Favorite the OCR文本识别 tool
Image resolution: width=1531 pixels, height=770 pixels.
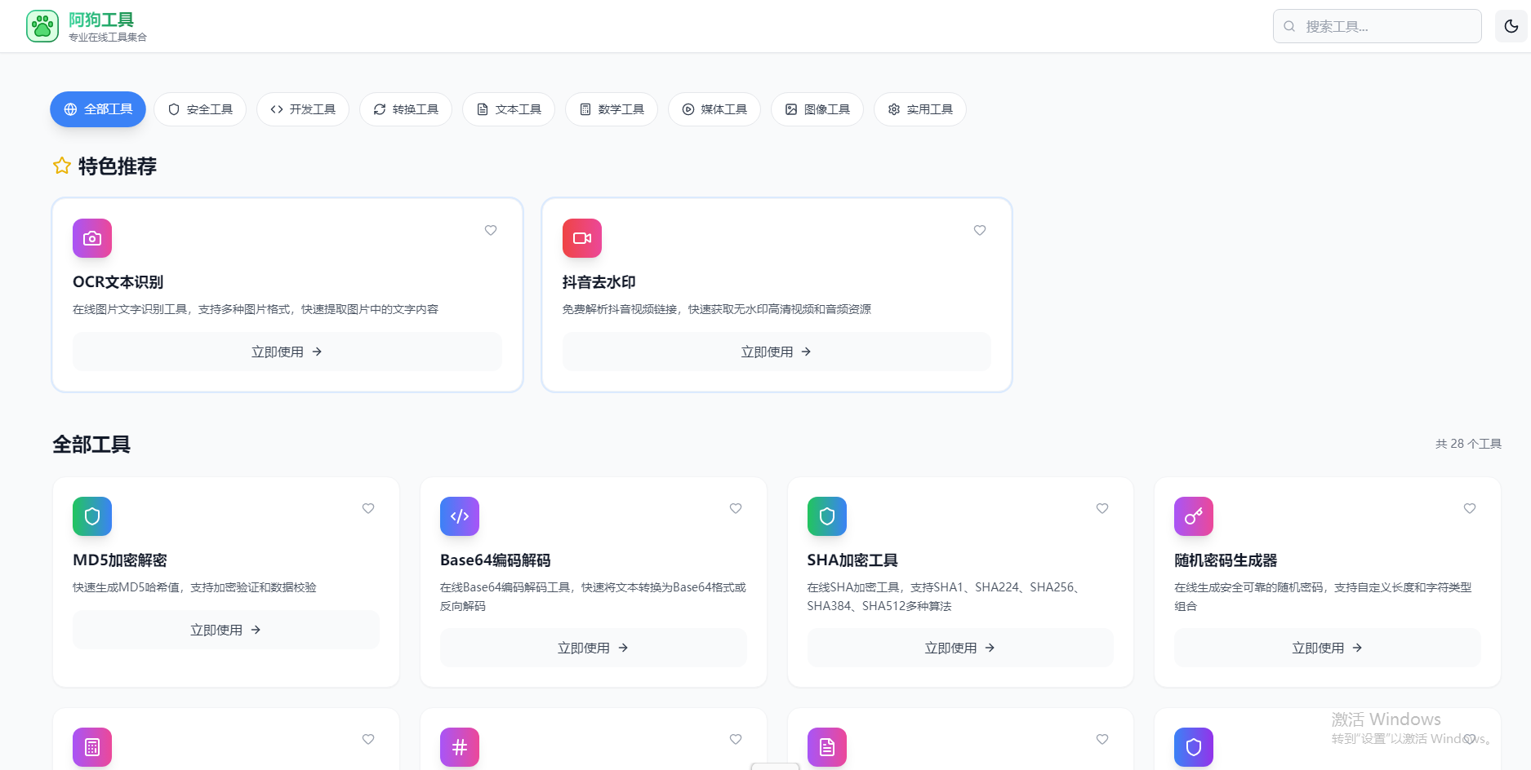(x=491, y=230)
